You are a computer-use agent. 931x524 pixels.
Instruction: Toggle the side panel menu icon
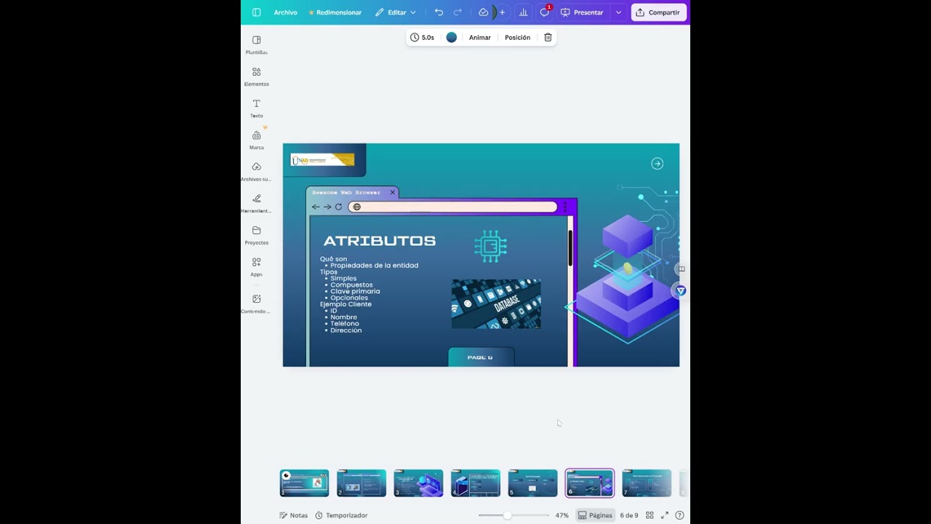click(256, 12)
